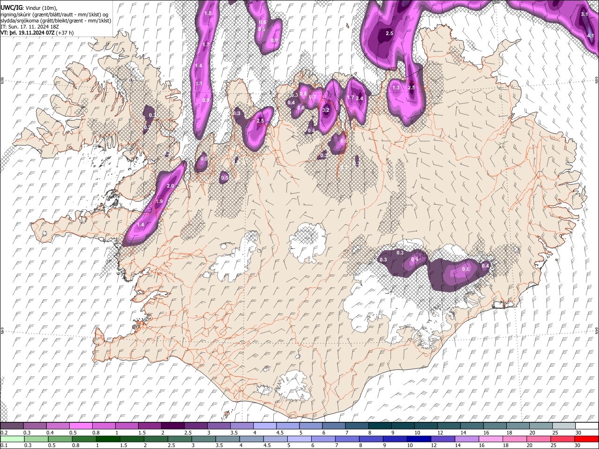Click the lilac 14 swatch in rain scale

click(468, 439)
